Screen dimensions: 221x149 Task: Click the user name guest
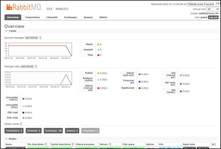(204, 17)
